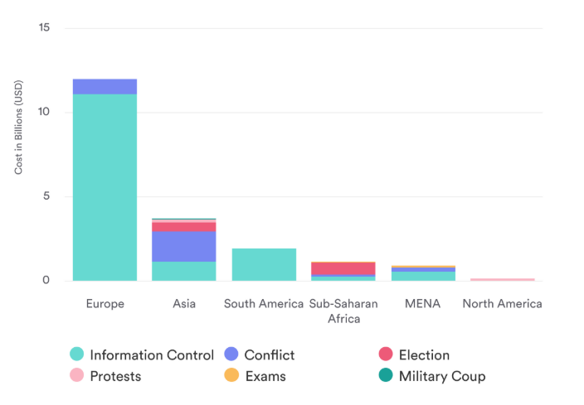Click the Conflict legend color dot
This screenshot has width=584, height=405.
click(231, 355)
